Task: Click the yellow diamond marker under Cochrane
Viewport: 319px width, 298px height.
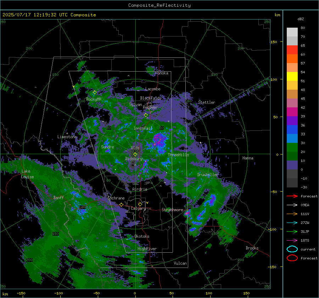Action: coord(122,204)
